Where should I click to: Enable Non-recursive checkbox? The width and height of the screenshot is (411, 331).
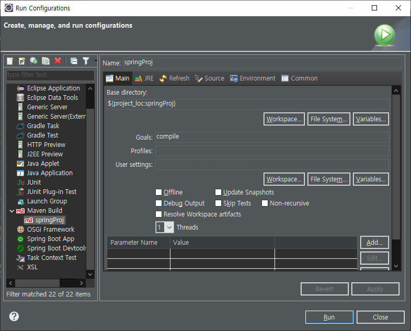[x=265, y=203]
